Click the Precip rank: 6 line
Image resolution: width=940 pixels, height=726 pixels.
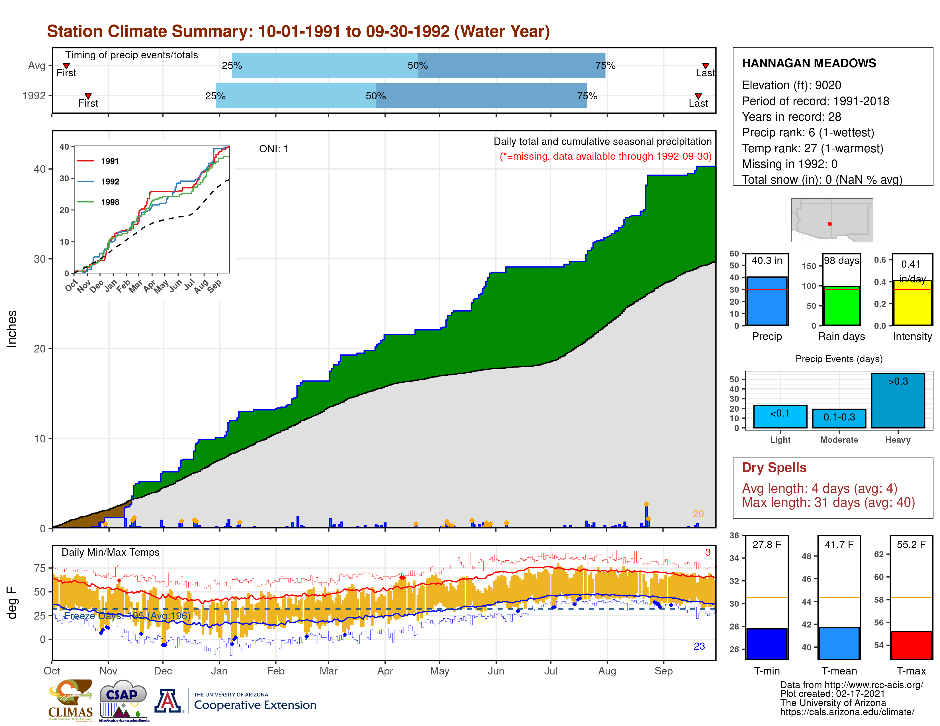808,132
